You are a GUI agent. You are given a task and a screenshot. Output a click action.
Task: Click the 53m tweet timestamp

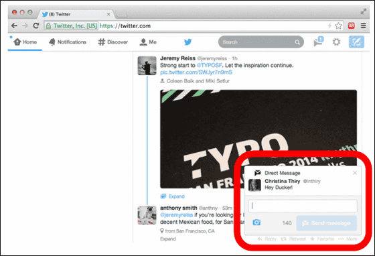coord(227,208)
